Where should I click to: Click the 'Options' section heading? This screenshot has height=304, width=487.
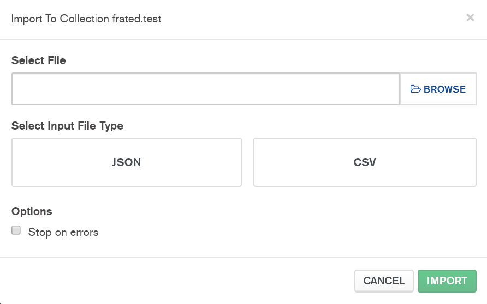click(32, 211)
